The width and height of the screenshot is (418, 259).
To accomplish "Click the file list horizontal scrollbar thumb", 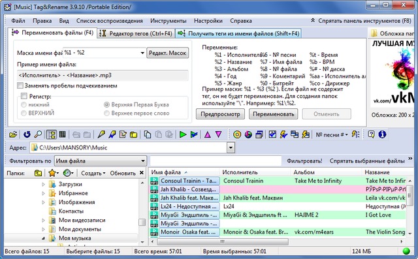I will (x=223, y=241).
